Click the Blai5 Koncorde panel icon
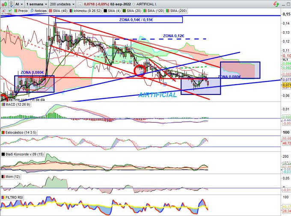 3,154
